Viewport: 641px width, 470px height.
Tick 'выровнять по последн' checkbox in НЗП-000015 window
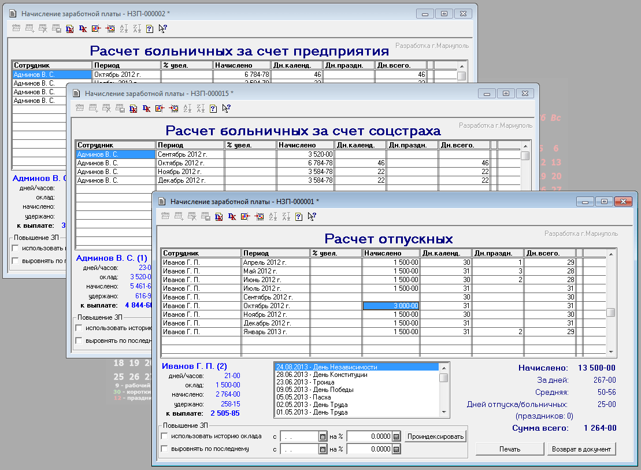coord(79,341)
